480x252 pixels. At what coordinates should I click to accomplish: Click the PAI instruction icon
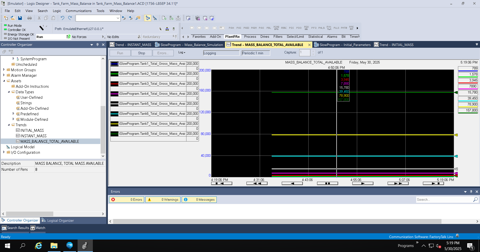239,28
